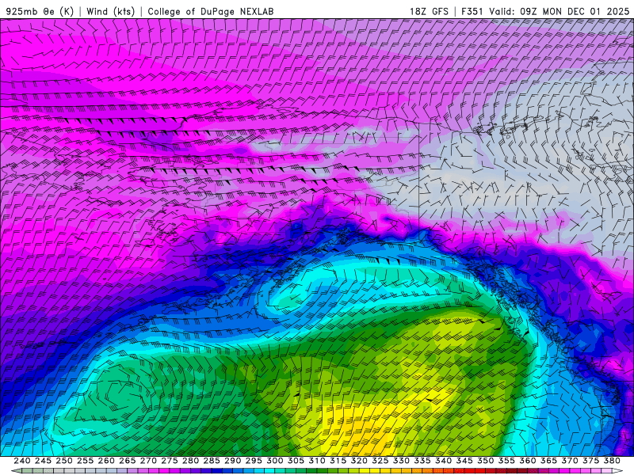The width and height of the screenshot is (634, 475).
Task: Click the 350 color scale label
Action: coord(485,461)
